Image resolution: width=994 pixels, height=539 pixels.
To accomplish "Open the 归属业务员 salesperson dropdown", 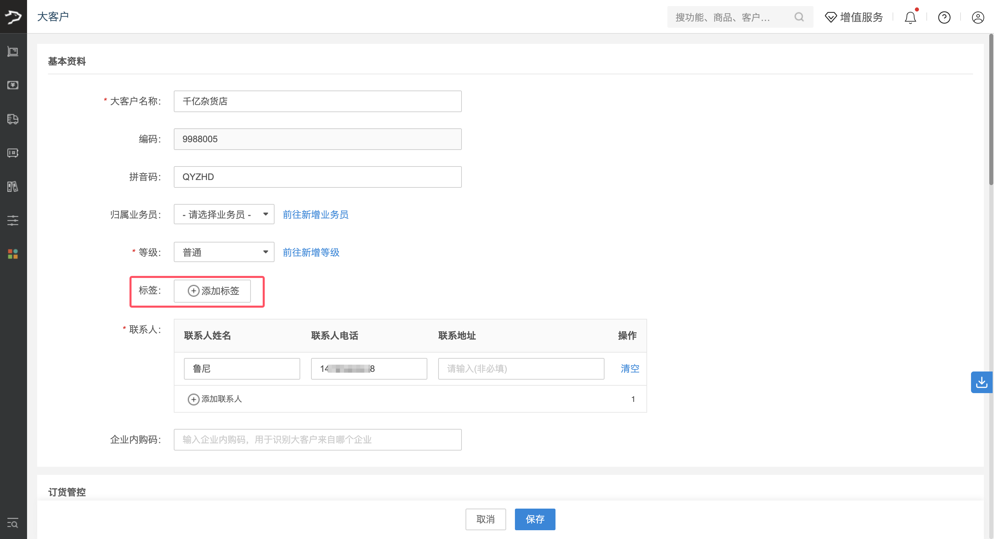I will [x=224, y=214].
